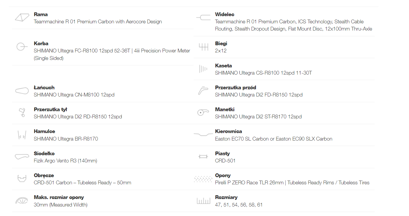This screenshot has width=409, height=216.
Task: Click the front derailleur icon by Przerzutka przód
Action: (203, 91)
